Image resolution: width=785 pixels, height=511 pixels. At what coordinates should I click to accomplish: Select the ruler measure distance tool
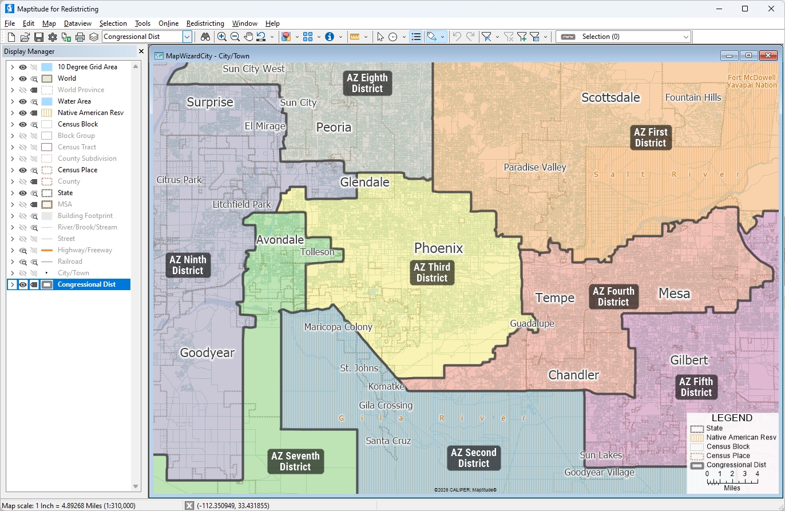[x=354, y=37]
